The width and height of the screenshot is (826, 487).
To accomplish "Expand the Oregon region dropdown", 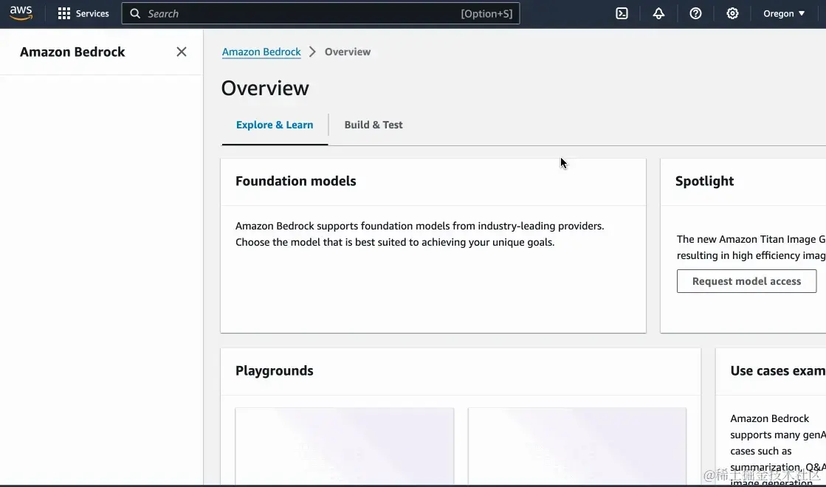I will coord(784,14).
